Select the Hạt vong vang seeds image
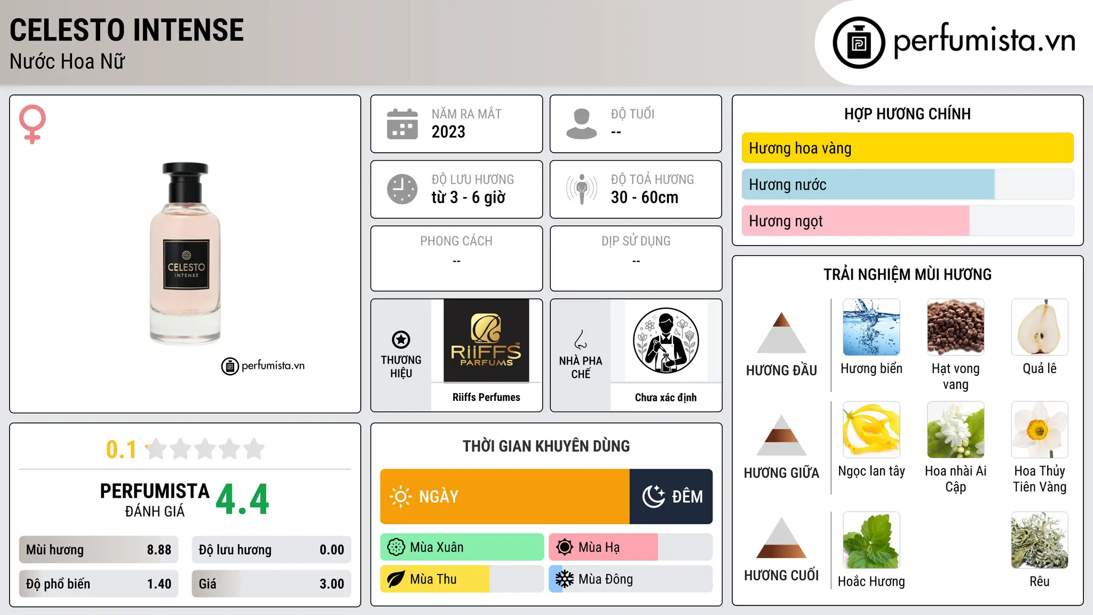The image size is (1093, 615). click(956, 327)
